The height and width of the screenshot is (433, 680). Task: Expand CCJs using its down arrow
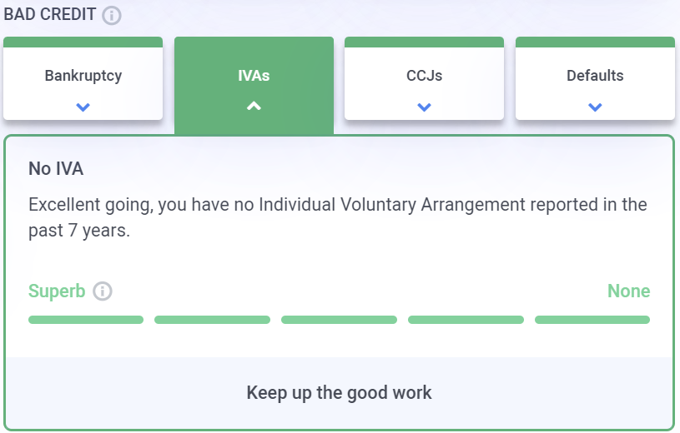click(x=424, y=107)
